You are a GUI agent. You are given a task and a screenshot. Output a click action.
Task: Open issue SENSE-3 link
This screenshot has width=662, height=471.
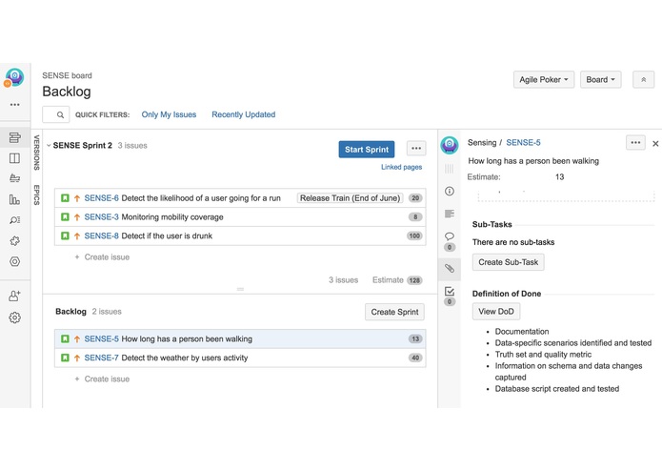tap(101, 217)
